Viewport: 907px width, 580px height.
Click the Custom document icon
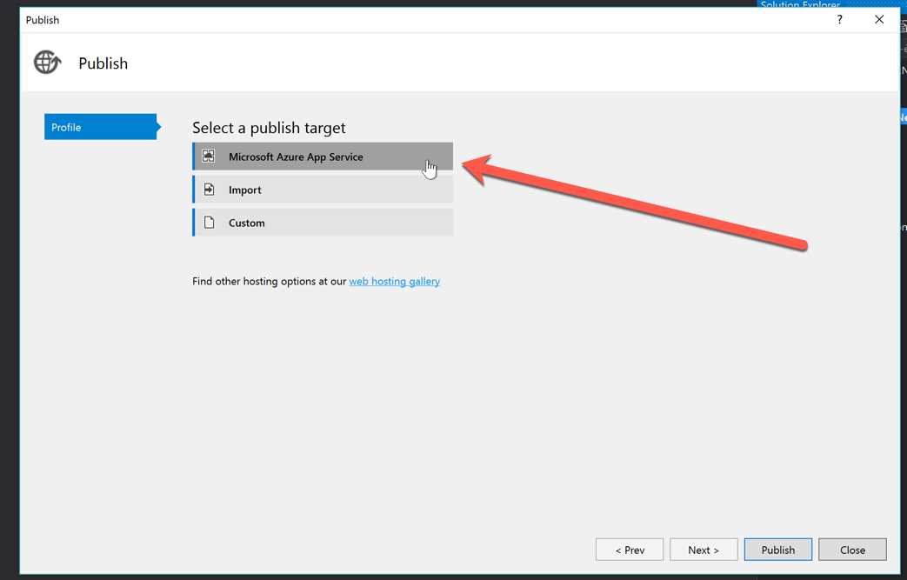tap(208, 222)
